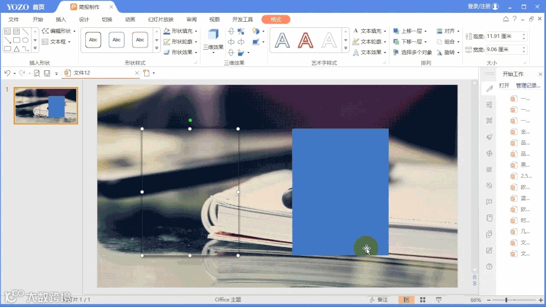The height and width of the screenshot is (307, 546).
Task: Click the tilt 3D up rotation icon
Action: click(231, 31)
